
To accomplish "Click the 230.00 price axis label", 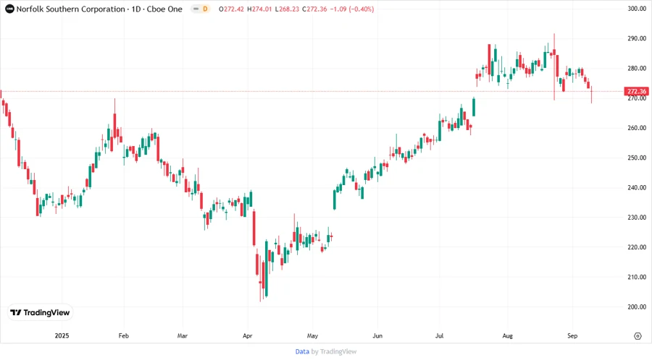I will coord(637,218).
